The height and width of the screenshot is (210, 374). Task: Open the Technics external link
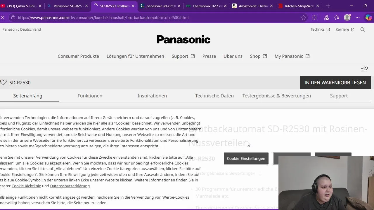click(x=320, y=29)
